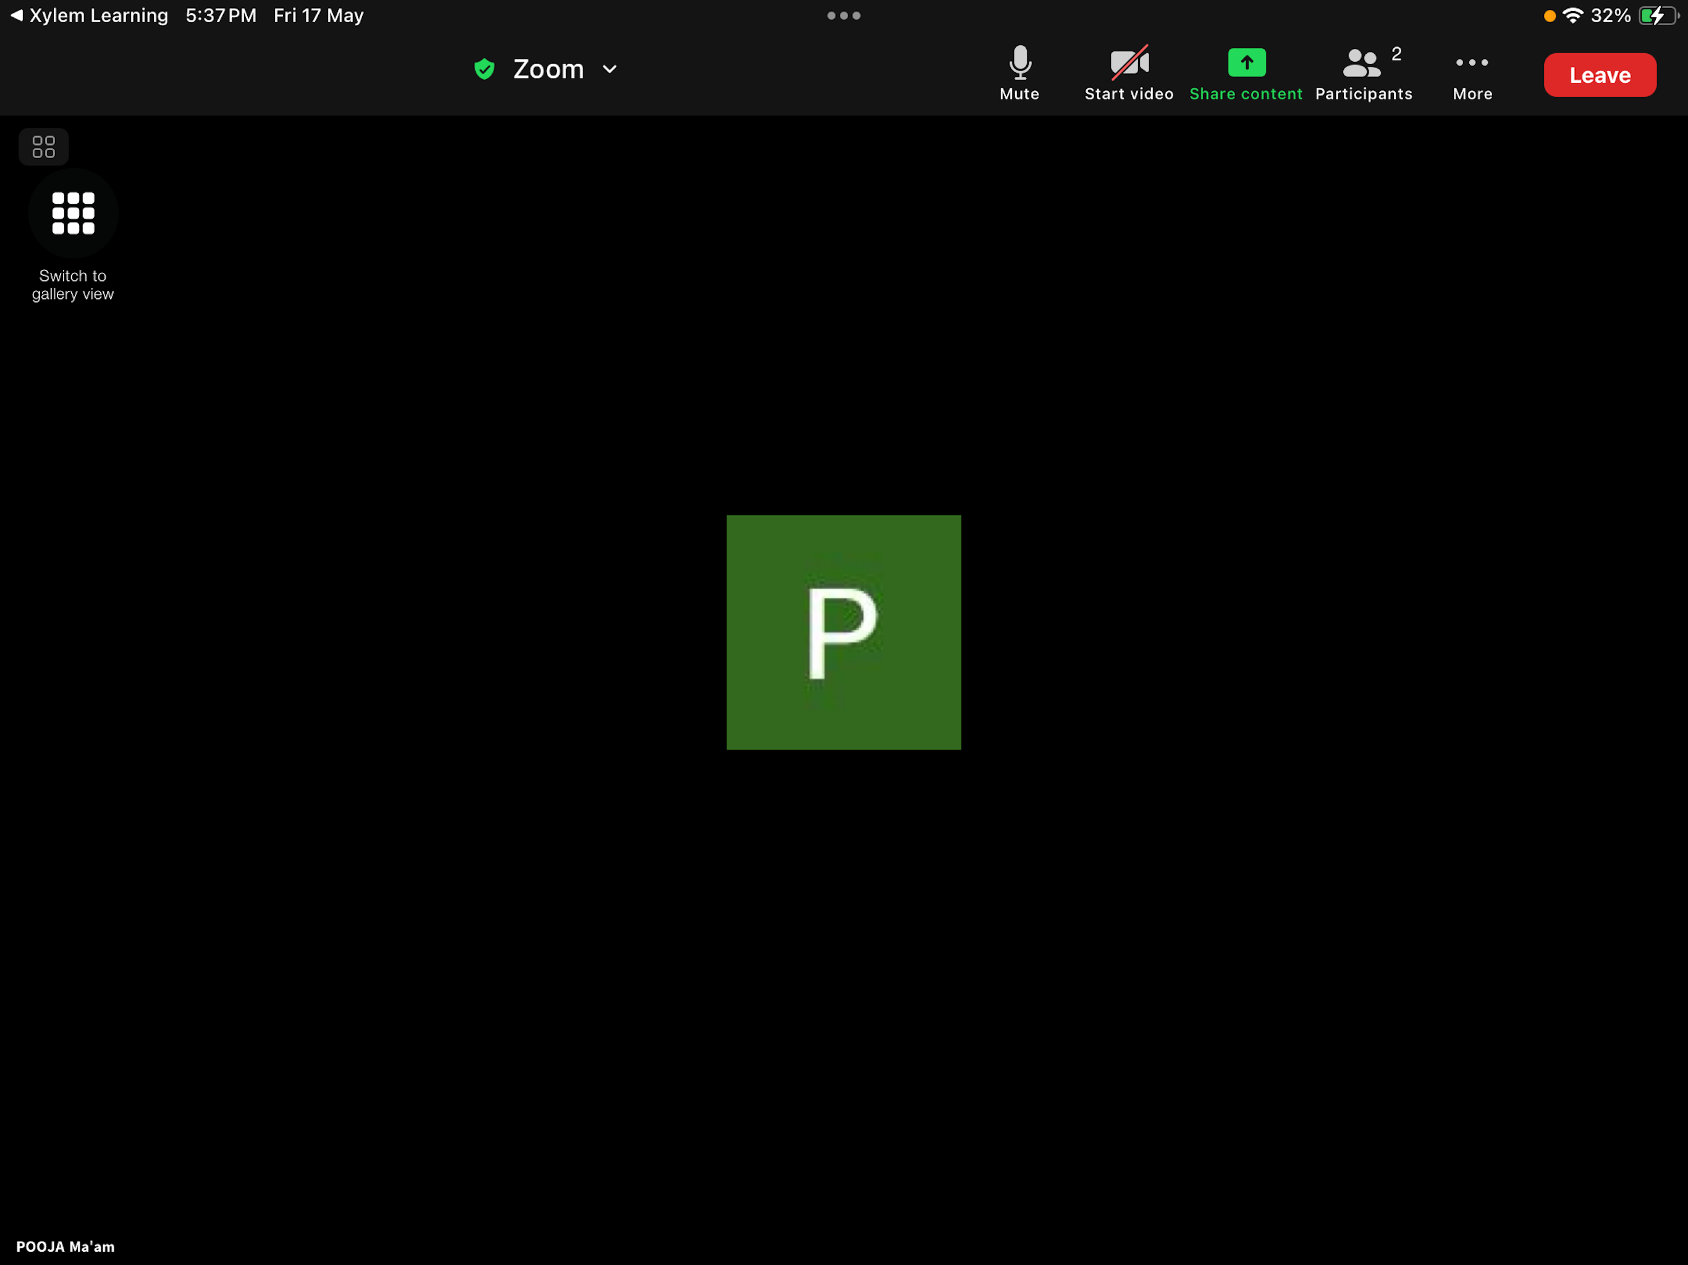Viewport: 1688px width, 1265px height.
Task: Tap the three-dot multitasking control
Action: pos(843,15)
